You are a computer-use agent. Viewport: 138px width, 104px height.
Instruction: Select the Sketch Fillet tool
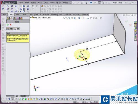tap(16, 9)
